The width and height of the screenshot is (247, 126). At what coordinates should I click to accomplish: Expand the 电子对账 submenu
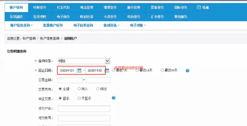click(138, 25)
